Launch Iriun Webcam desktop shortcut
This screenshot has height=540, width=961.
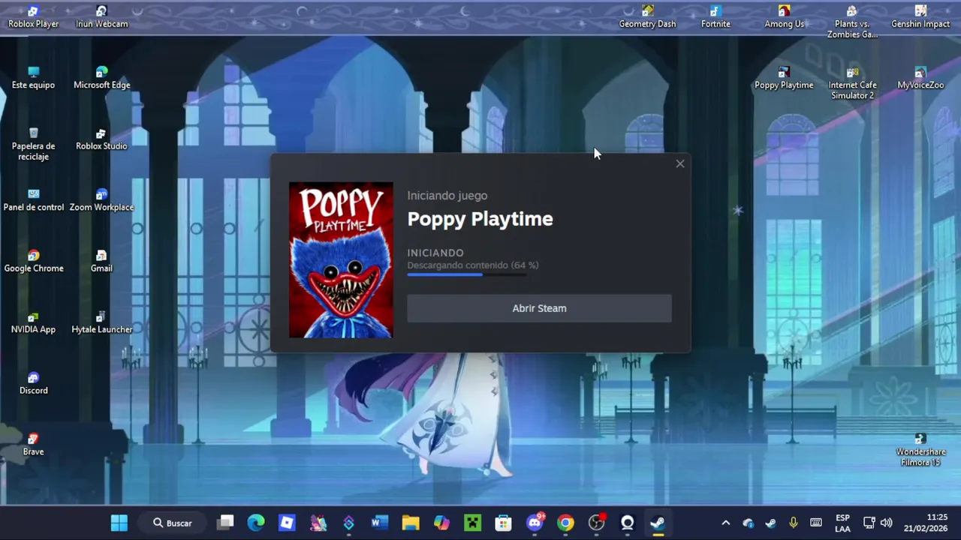[101, 17]
